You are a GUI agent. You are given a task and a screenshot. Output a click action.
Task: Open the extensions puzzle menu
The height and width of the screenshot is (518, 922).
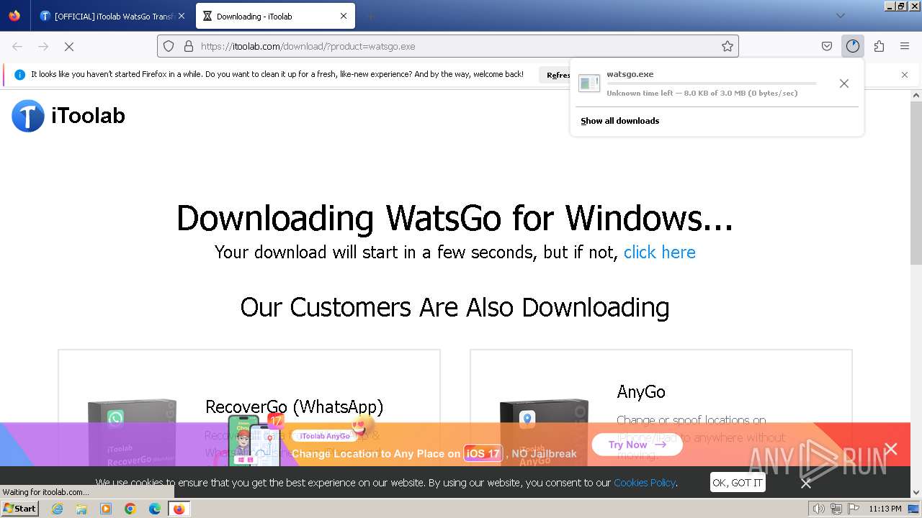pyautogui.click(x=879, y=46)
